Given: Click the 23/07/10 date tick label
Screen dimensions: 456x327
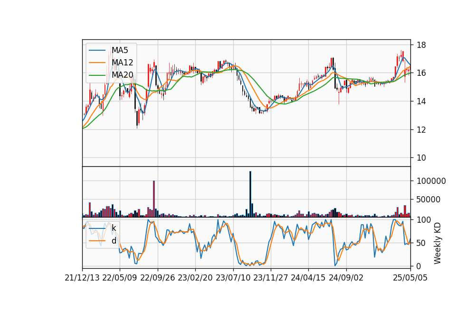Looking at the screenshot, I should 233,278.
